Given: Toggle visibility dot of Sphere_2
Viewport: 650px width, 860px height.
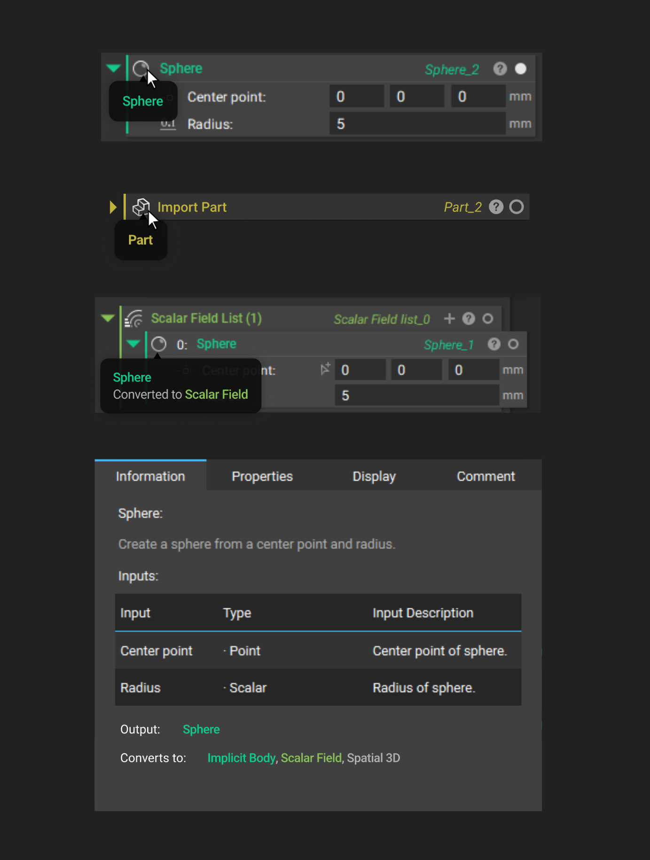Looking at the screenshot, I should [521, 69].
